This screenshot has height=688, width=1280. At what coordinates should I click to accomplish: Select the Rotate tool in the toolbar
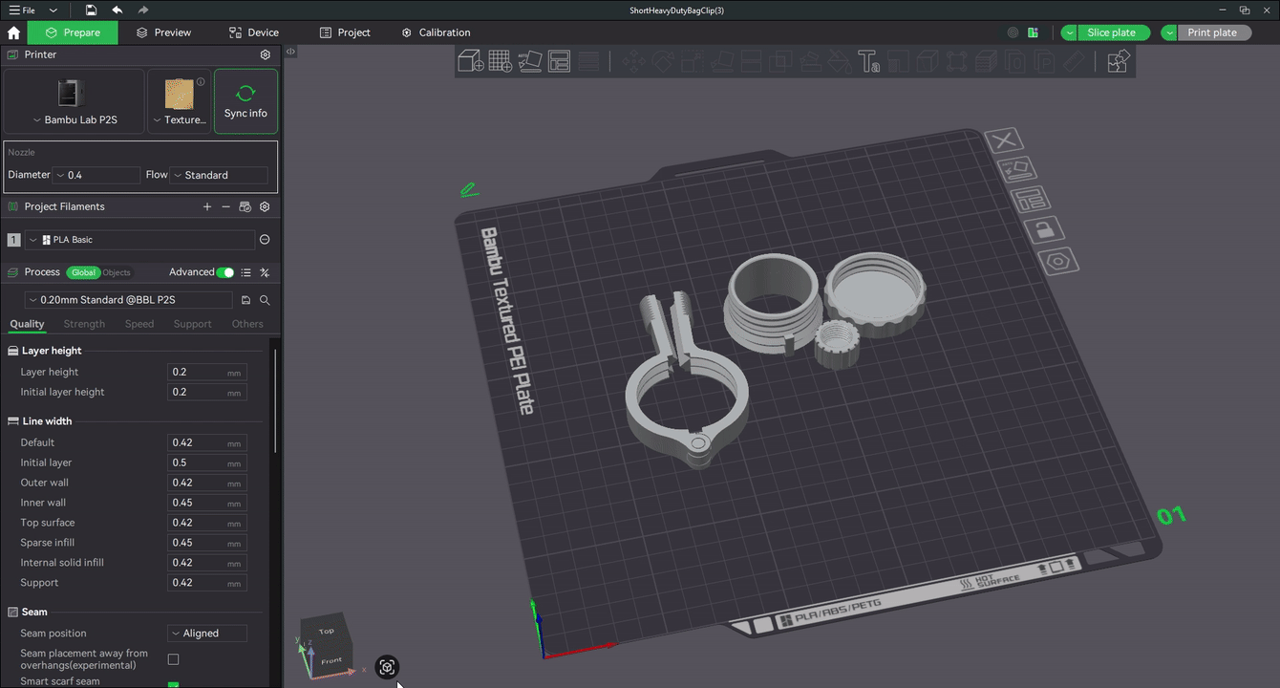(x=662, y=60)
